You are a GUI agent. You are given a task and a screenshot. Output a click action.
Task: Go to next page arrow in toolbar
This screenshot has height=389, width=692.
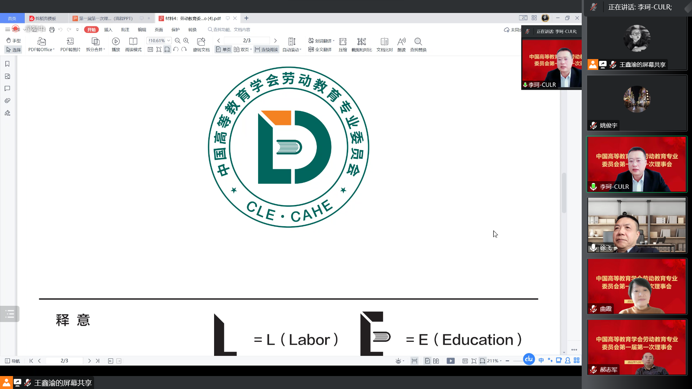275,40
